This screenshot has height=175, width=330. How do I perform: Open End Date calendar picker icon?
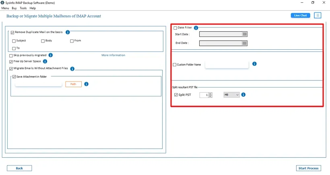pos(244,43)
